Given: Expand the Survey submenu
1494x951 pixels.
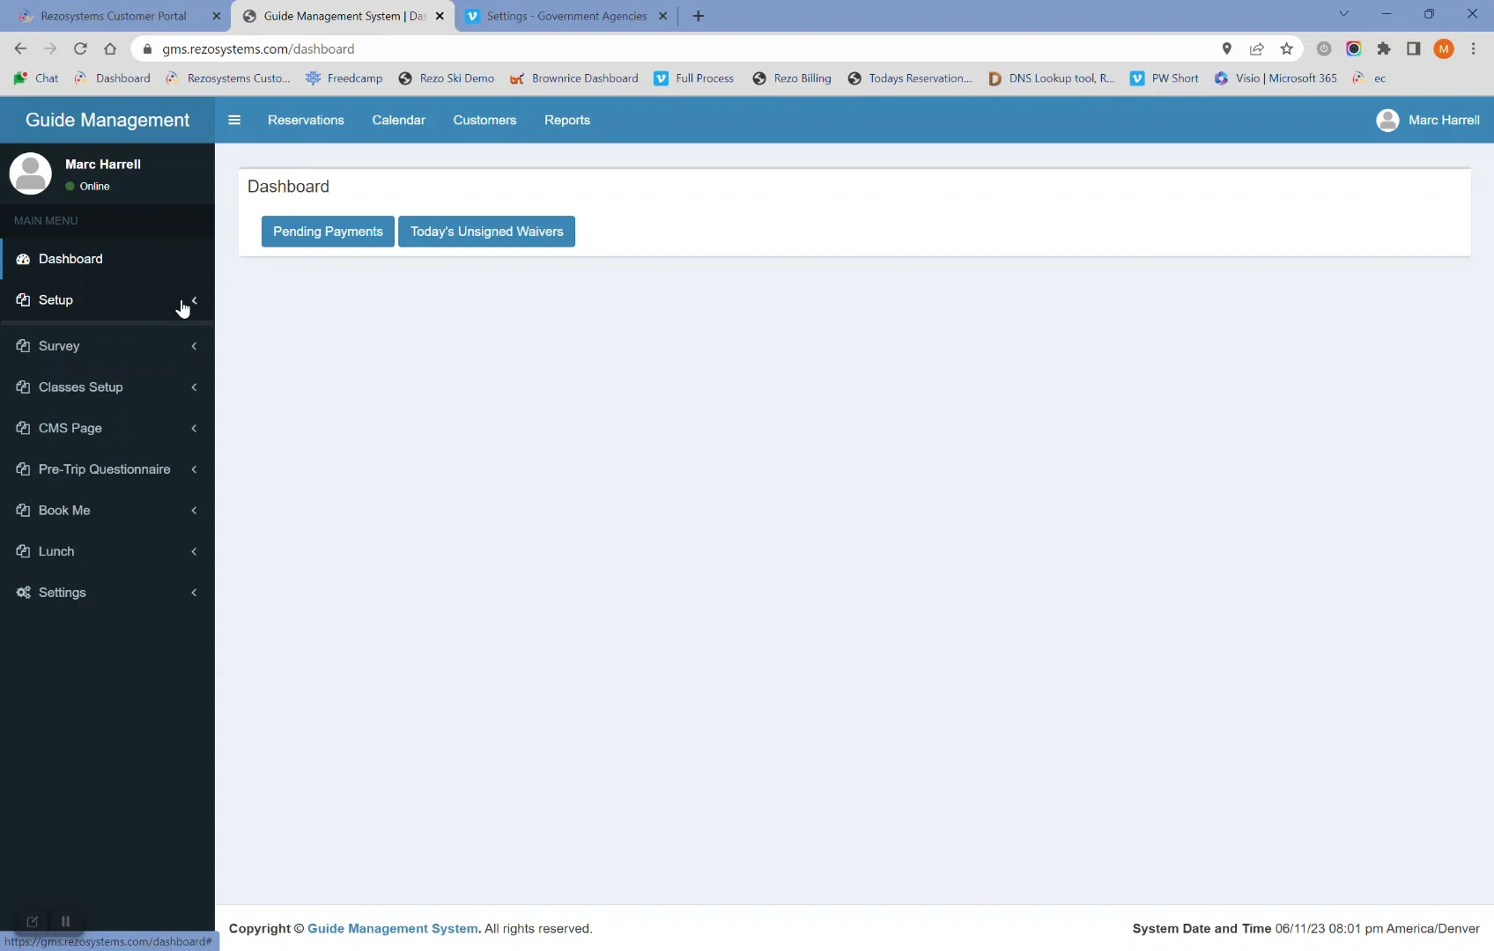Looking at the screenshot, I should [194, 346].
